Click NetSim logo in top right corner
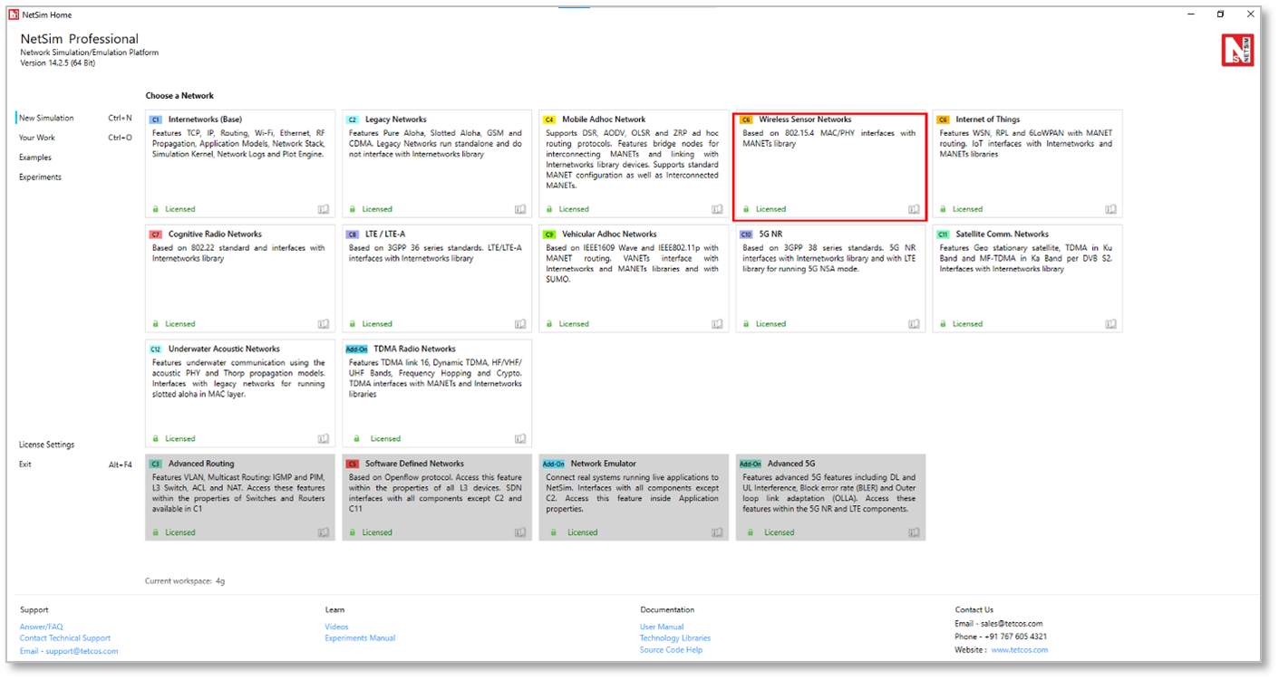This screenshot has height=680, width=1279. click(1237, 50)
